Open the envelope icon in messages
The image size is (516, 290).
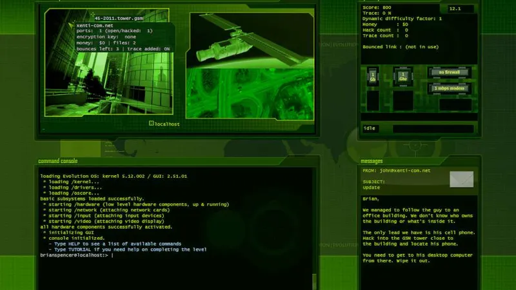[461, 179]
